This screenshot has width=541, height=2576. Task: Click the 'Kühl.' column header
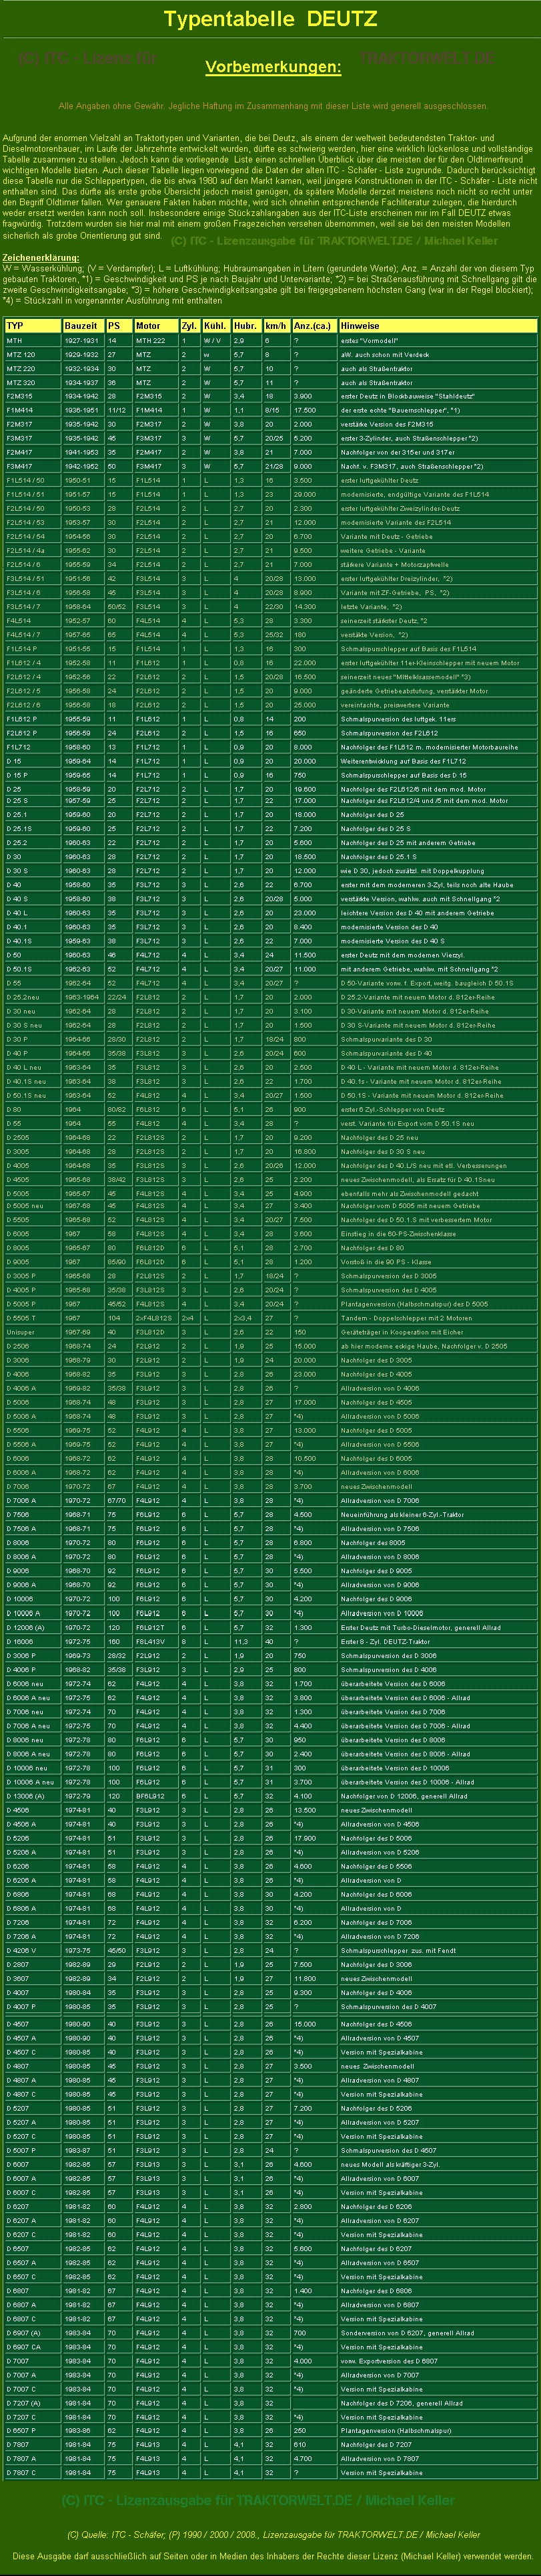pos(215,325)
